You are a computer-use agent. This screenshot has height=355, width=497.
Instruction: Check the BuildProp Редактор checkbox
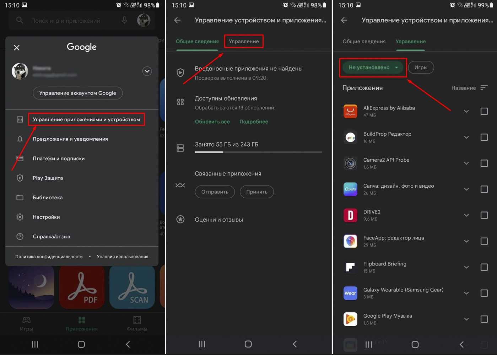pyautogui.click(x=484, y=137)
